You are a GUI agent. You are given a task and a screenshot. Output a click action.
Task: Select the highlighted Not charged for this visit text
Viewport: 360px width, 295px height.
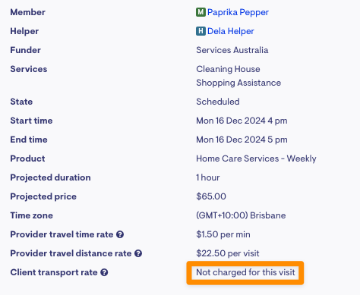(245, 272)
